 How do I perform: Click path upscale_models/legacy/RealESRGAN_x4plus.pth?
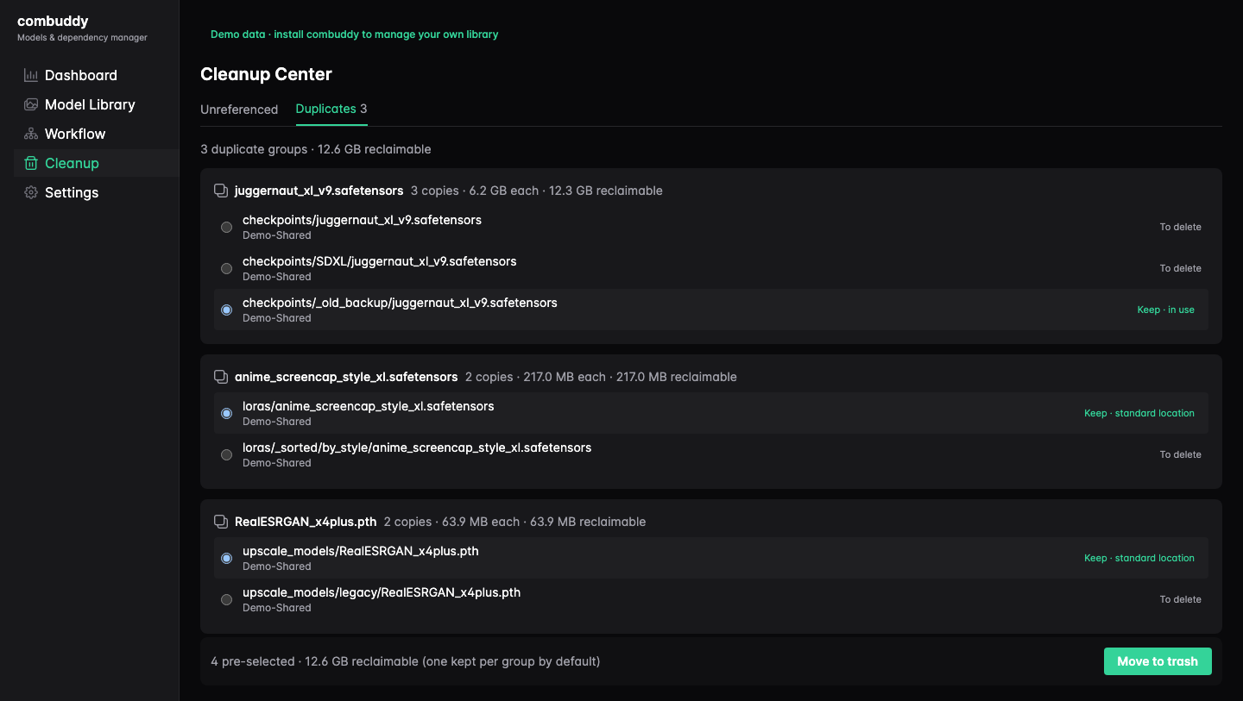382,592
